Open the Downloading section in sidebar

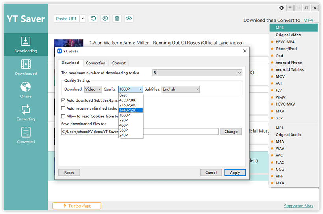[26, 45]
